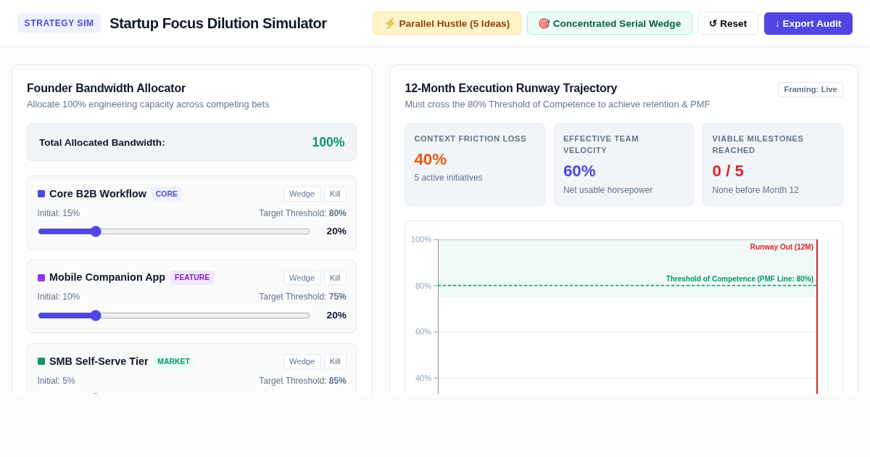Click the 40% chart axis label
The width and height of the screenshot is (870, 457).
[423, 378]
